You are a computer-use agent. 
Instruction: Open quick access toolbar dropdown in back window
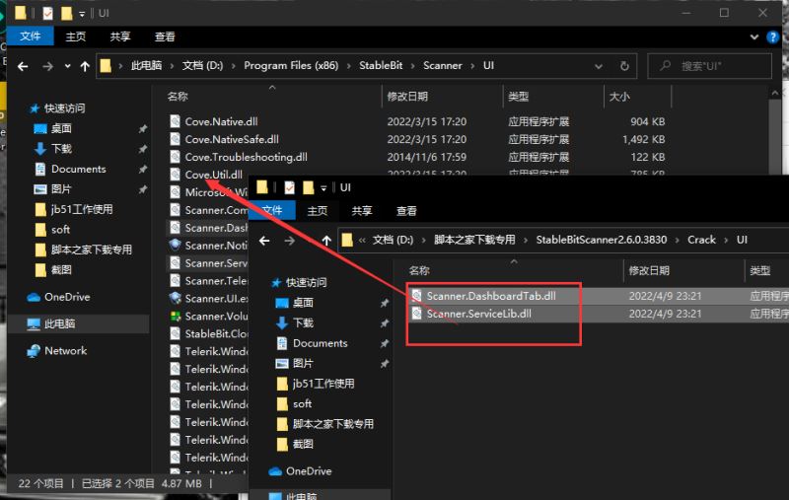point(82,14)
